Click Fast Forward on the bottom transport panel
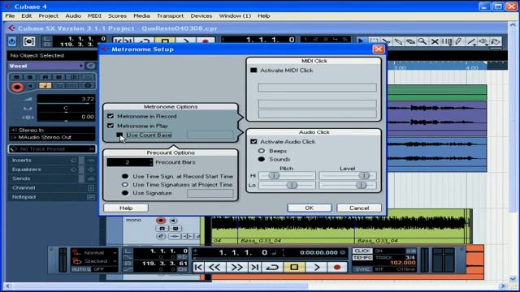 236,267
